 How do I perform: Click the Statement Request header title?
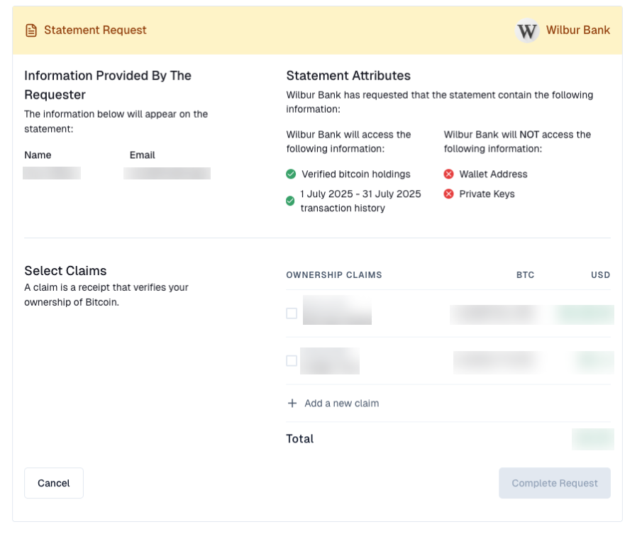[x=95, y=30]
